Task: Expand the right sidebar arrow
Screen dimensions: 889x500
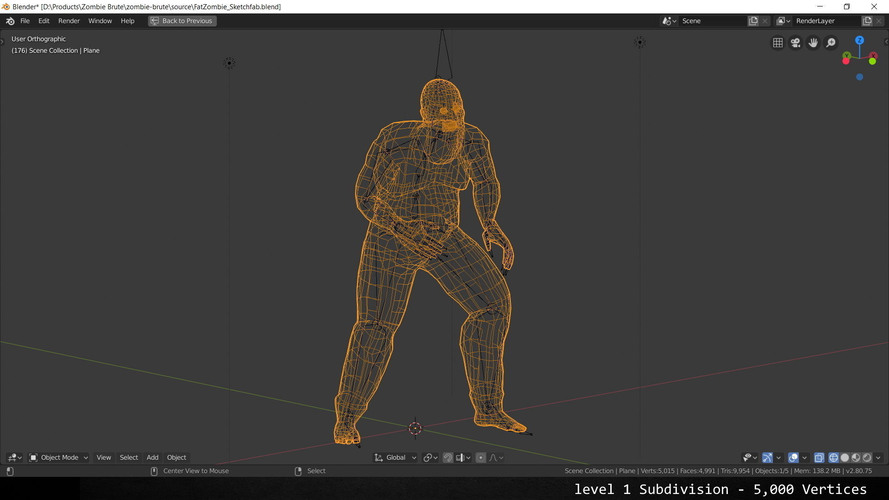Action: (x=886, y=42)
